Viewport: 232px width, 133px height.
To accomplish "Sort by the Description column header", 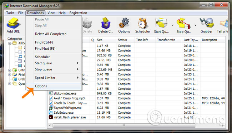I will (213, 40).
